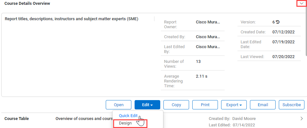Click the Last Edited By value Cisco Mura...
307x128 pixels.
pyautogui.click(x=208, y=47)
